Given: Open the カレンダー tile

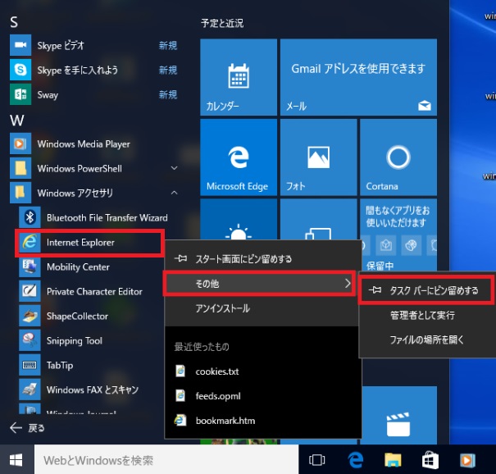Looking at the screenshot, I should [x=239, y=77].
